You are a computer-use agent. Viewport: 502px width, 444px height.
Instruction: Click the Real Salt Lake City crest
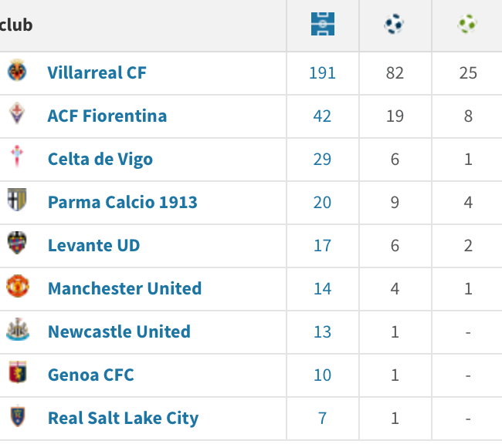(16, 418)
